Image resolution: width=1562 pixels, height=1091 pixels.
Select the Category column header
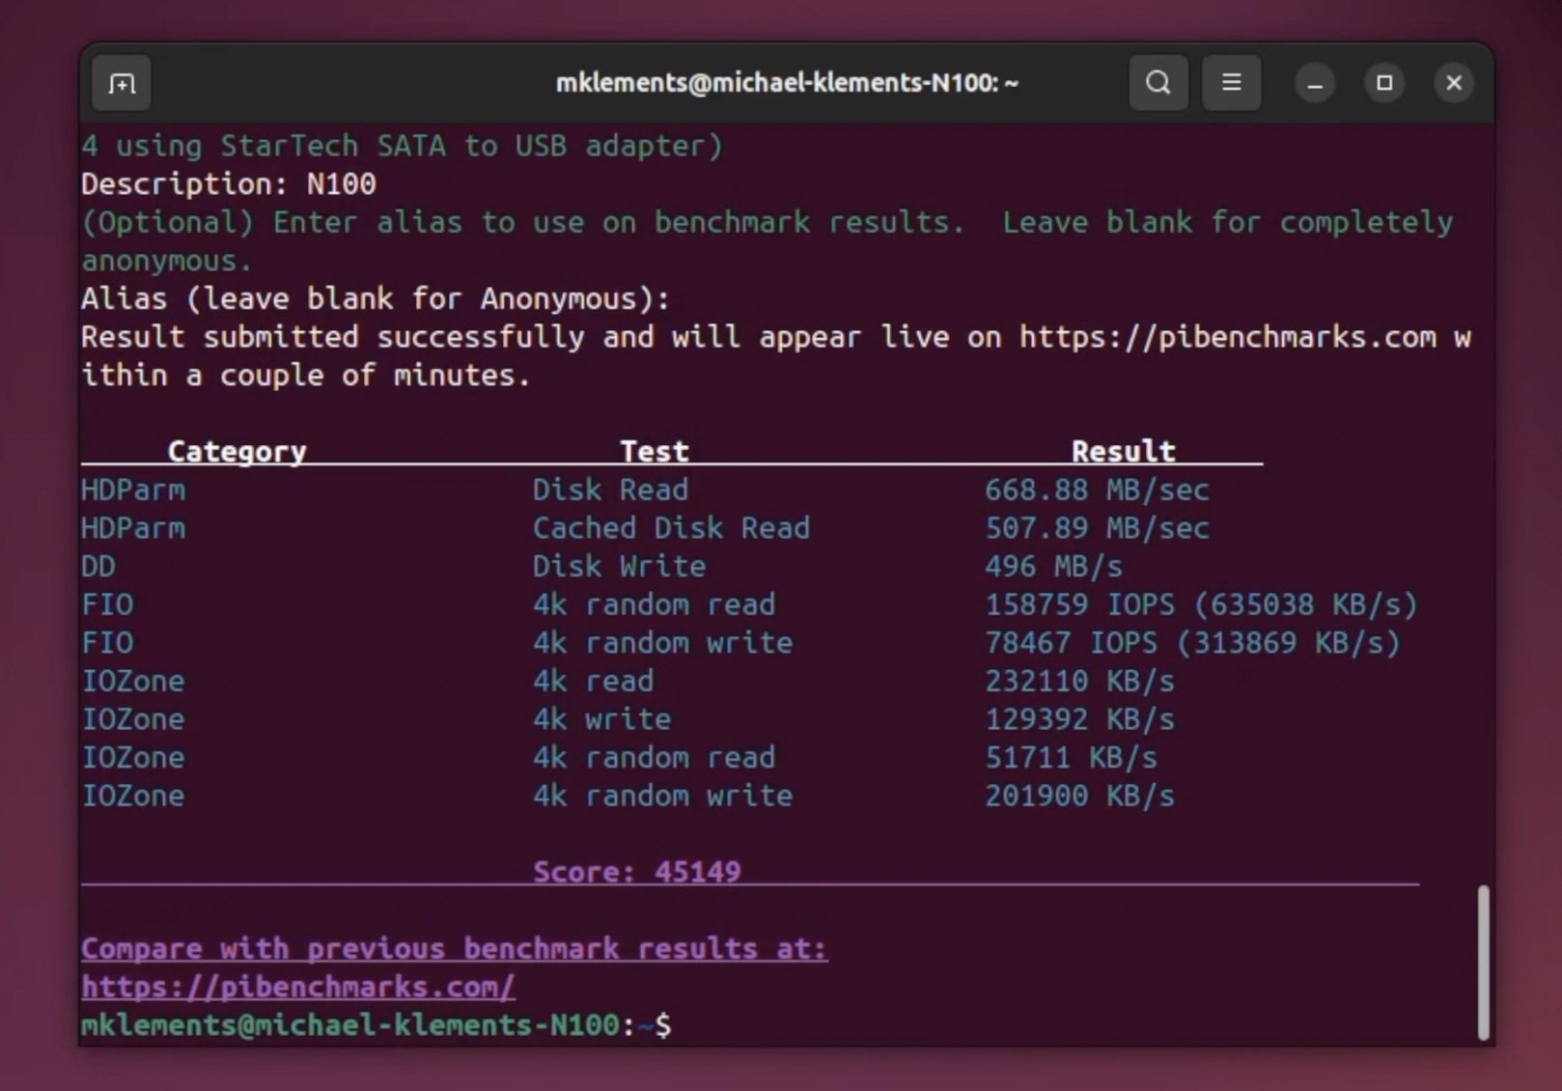237,450
